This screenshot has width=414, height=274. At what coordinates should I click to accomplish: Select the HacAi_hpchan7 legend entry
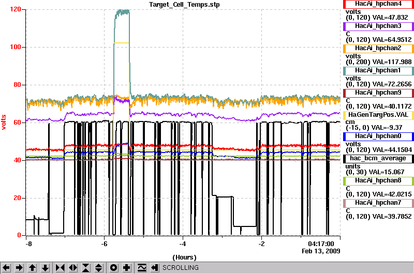(378, 203)
